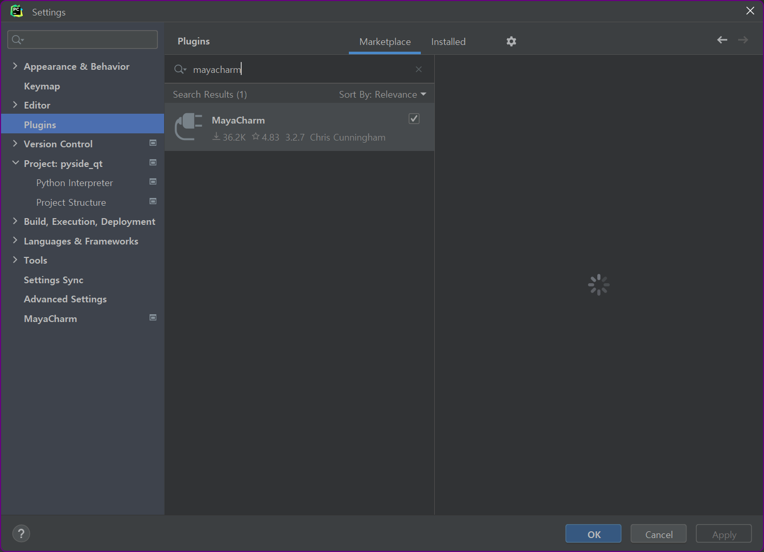Screen dimensions: 764x552
Task: Click the settings search magnifier icon
Action: (18, 40)
